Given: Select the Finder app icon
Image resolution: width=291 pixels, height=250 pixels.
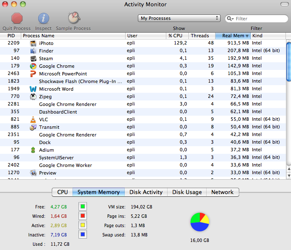Looking at the screenshot, I should (33, 51).
